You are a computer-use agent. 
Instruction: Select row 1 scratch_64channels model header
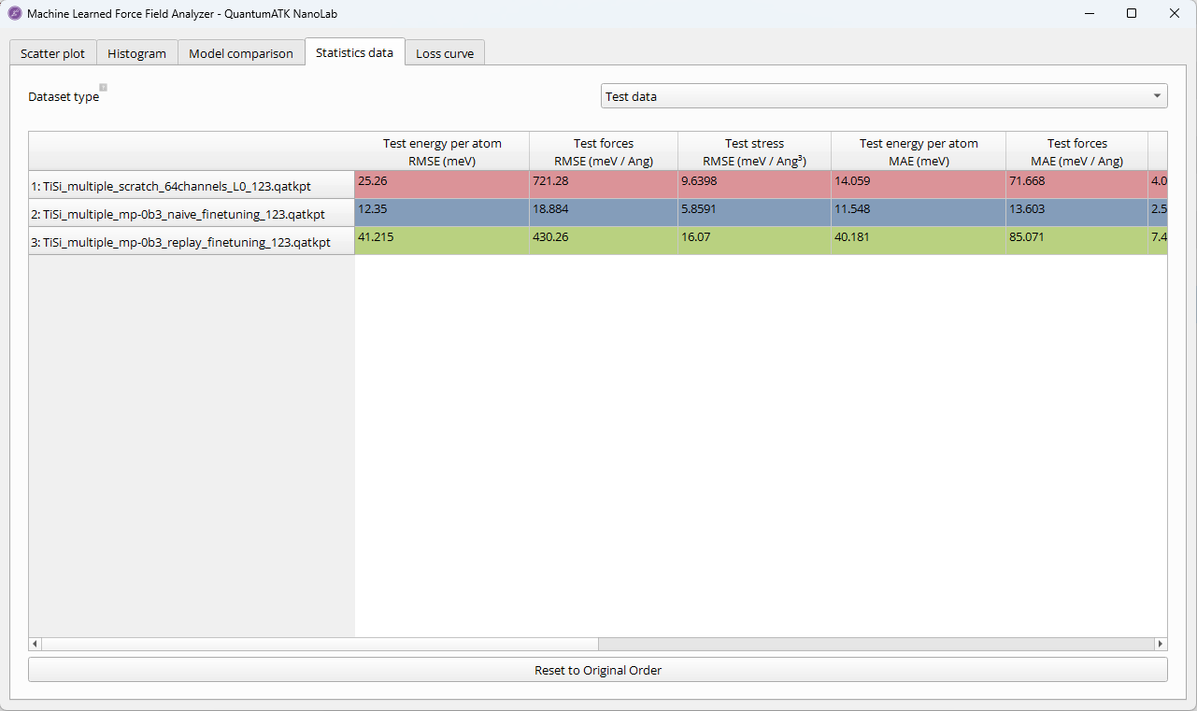pyautogui.click(x=192, y=186)
